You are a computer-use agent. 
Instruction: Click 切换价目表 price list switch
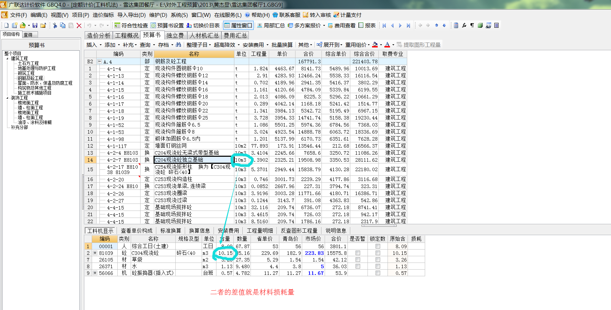click(203, 25)
